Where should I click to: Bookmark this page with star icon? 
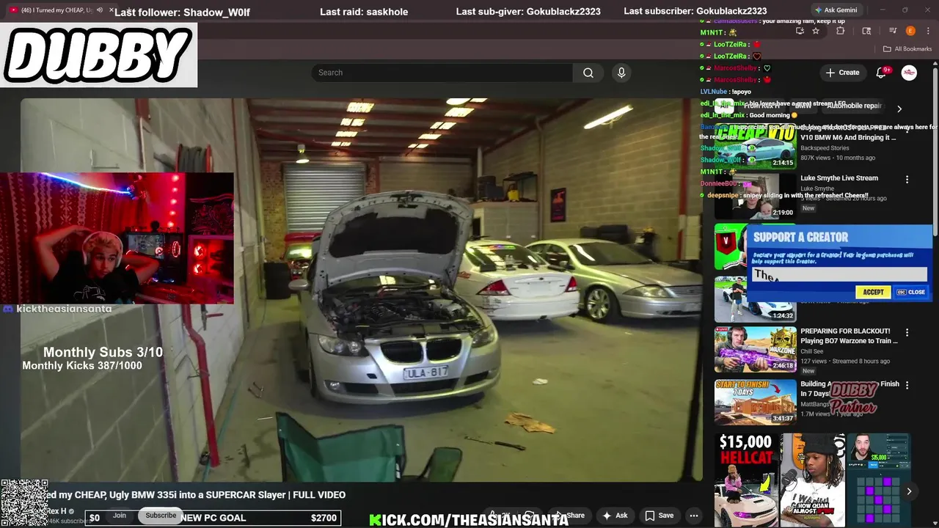tap(816, 31)
